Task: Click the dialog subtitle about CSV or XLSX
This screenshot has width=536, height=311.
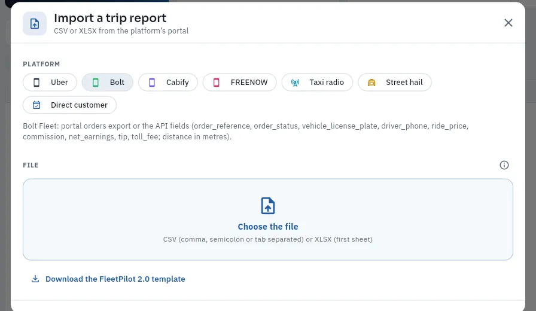Action: 121,31
